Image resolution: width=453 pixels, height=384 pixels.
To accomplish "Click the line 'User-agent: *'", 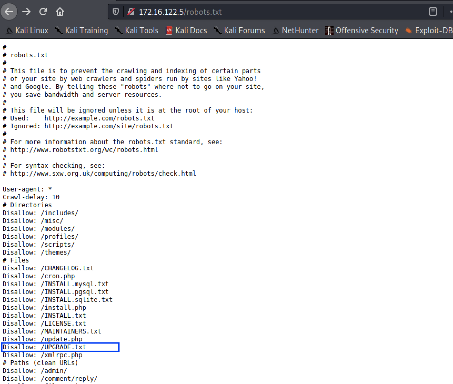I will tap(27, 189).
